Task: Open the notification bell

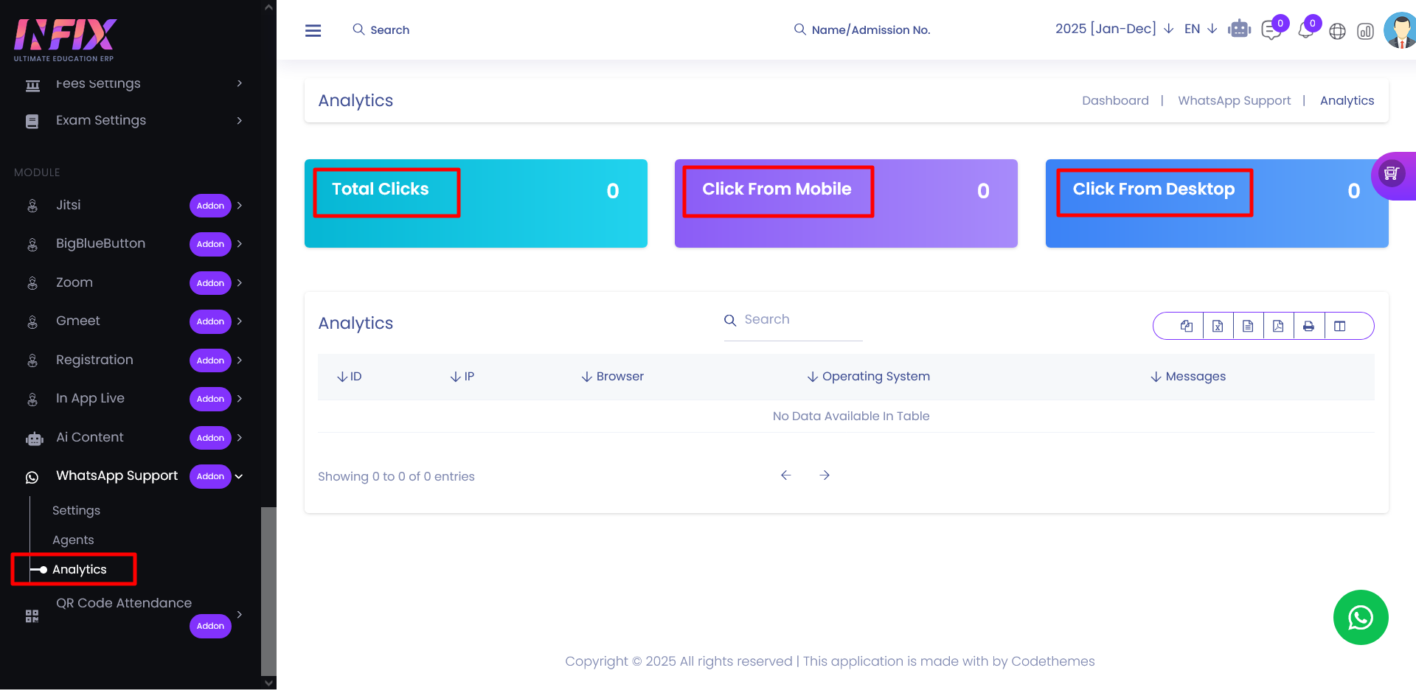Action: pos(1305,31)
